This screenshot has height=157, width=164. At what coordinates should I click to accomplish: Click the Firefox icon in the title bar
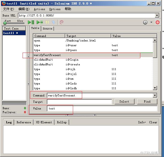click(x=3, y=3)
